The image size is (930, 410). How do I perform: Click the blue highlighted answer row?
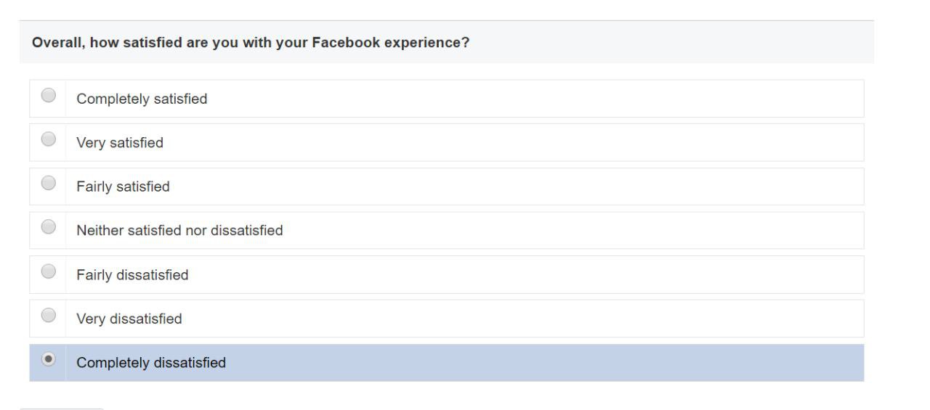[x=509, y=363]
